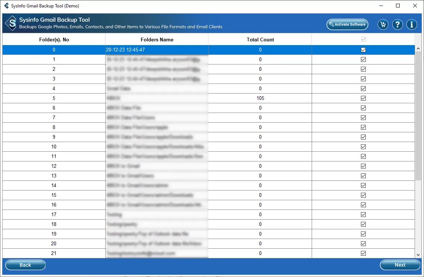Open the info about icon
The height and width of the screenshot is (277, 424).
[412, 25]
